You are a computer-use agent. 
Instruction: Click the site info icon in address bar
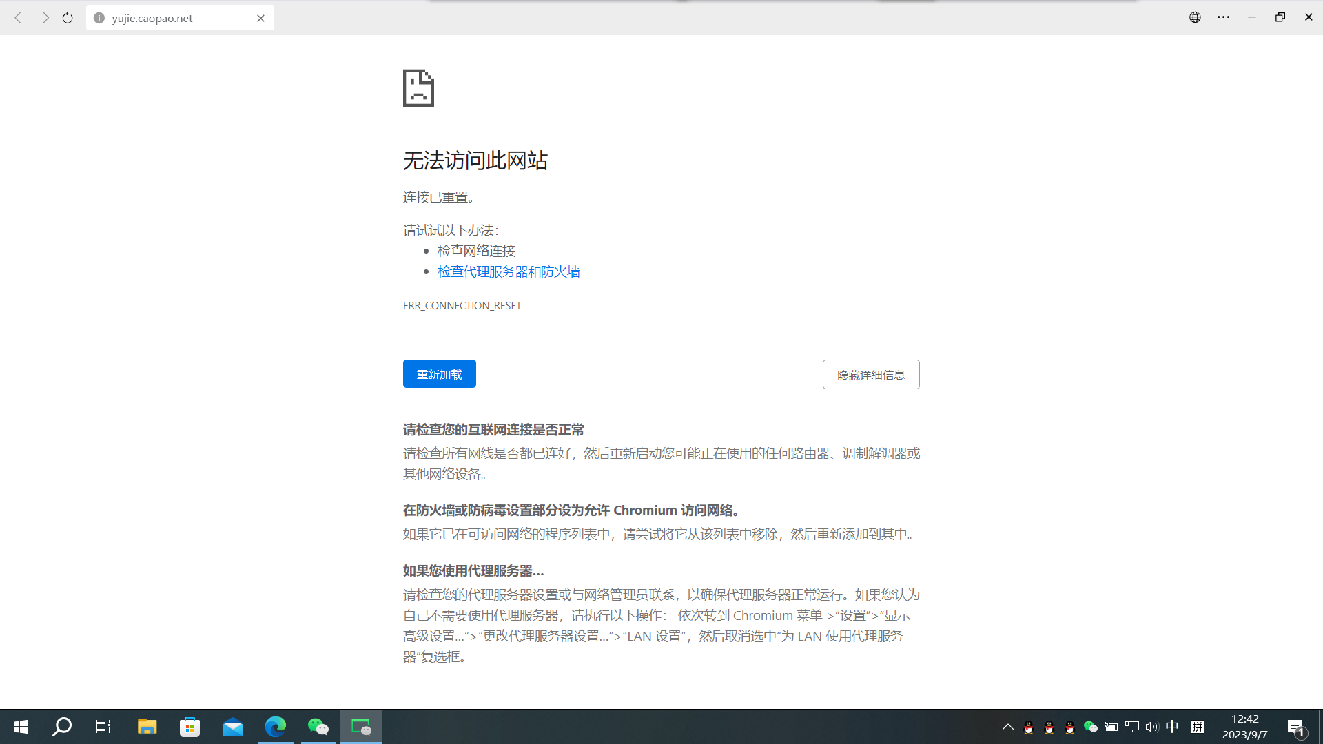pos(99,18)
